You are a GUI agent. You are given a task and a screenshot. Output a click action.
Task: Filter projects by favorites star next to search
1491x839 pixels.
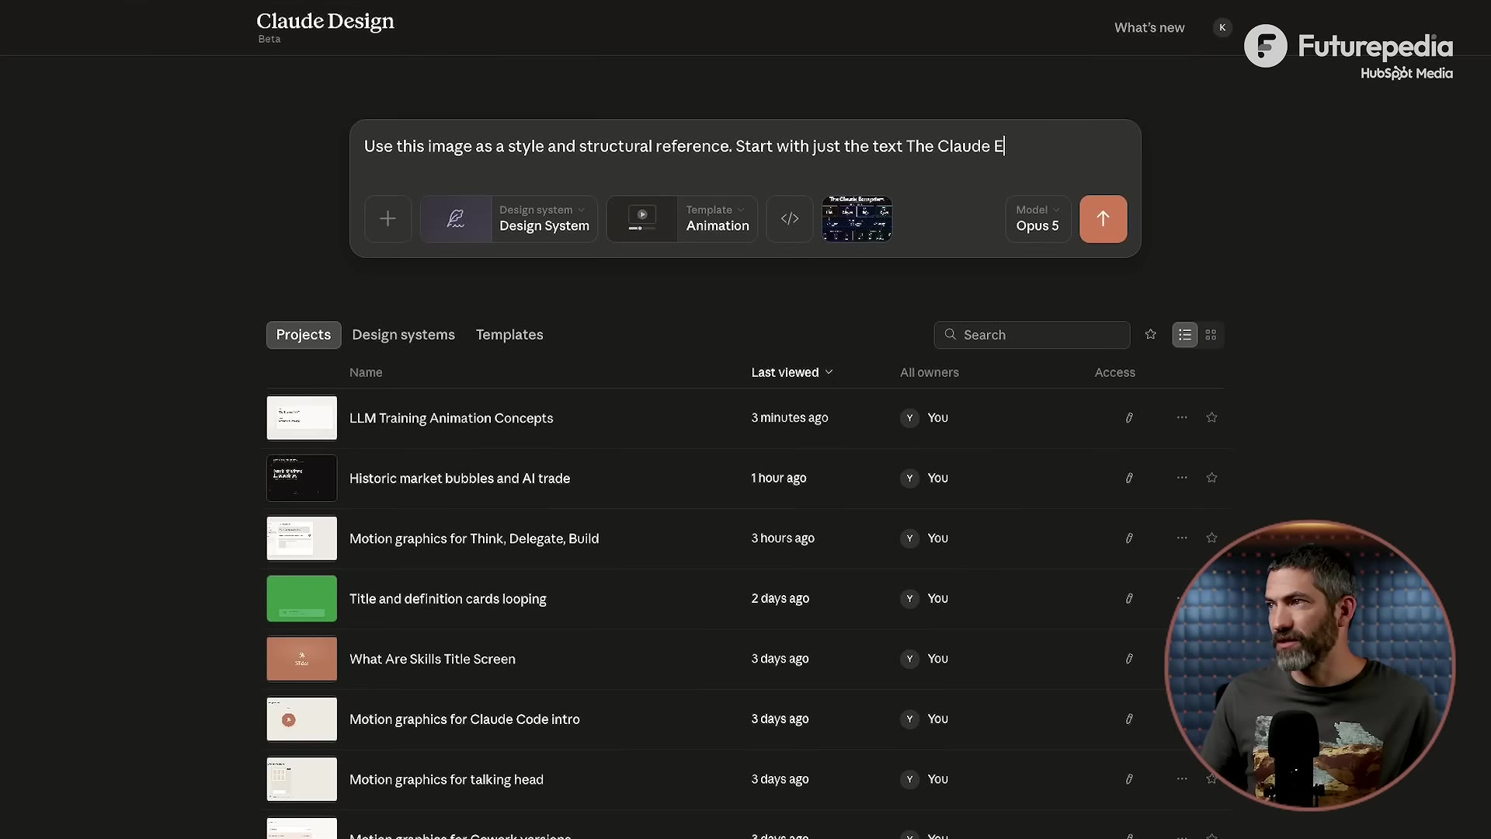pyautogui.click(x=1151, y=335)
